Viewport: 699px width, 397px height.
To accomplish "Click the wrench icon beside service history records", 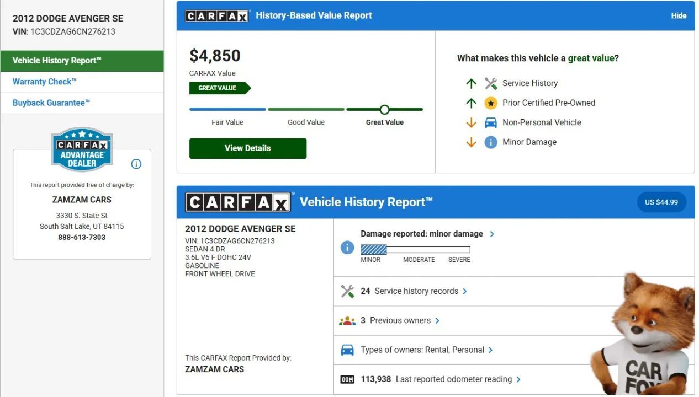I will (x=347, y=291).
